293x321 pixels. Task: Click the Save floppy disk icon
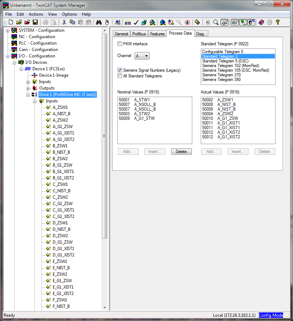(x=35, y=22)
